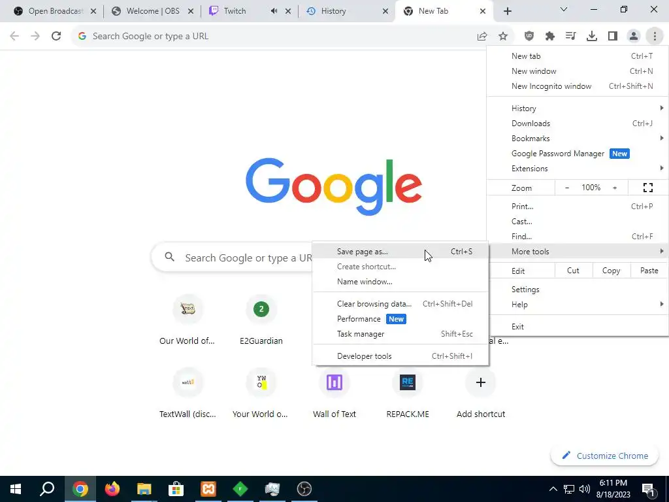The height and width of the screenshot is (502, 669).
Task: Go back with the back arrow
Action: [14, 36]
